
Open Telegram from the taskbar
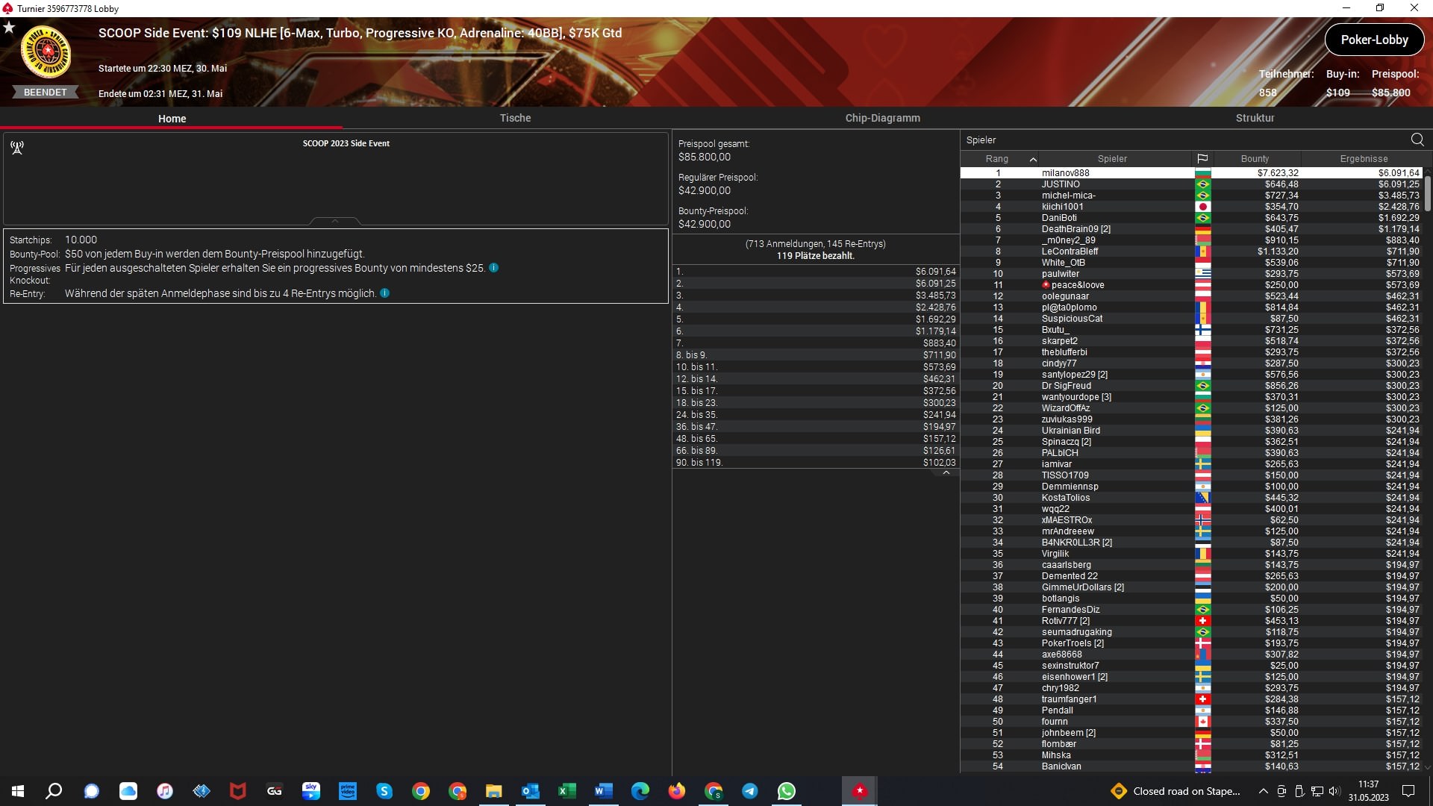(749, 791)
